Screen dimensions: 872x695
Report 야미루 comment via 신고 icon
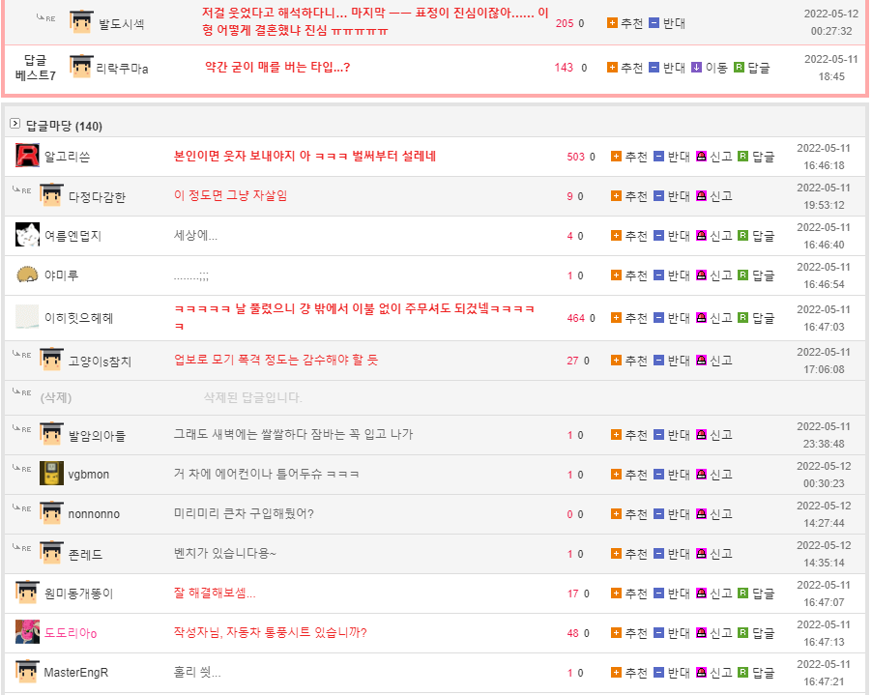[701, 275]
